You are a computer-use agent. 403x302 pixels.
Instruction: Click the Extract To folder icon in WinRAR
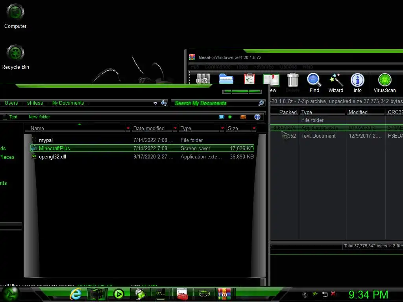(226, 79)
